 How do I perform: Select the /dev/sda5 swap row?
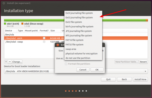coord(76,42)
